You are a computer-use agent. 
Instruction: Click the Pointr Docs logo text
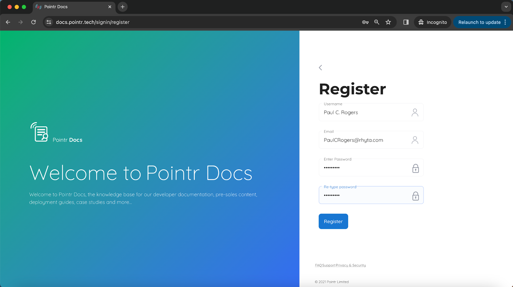[67, 140]
